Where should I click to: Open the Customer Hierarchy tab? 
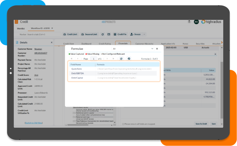pyautogui.click(x=144, y=44)
